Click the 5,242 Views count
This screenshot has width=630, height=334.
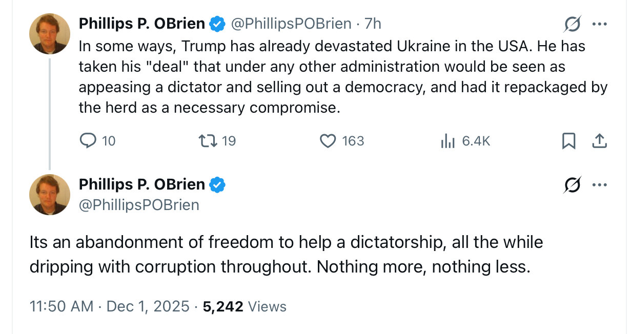(x=245, y=306)
